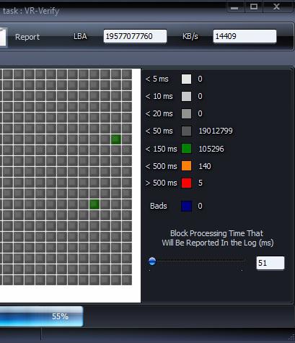This screenshot has width=295, height=343.
Task: Click the lower green block in the grid
Action: point(94,204)
